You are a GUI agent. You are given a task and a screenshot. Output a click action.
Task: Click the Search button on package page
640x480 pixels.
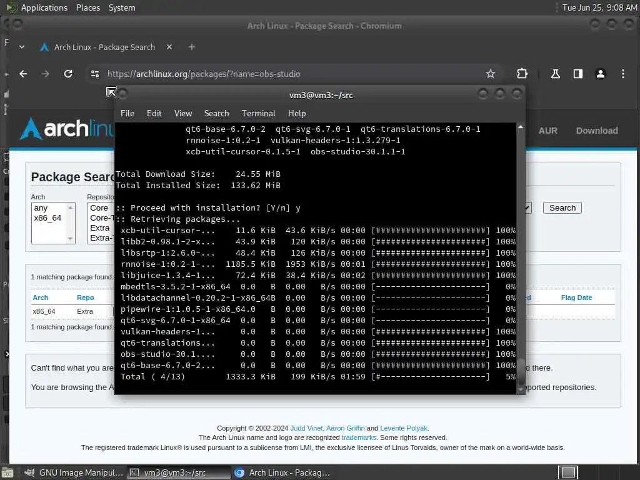pyautogui.click(x=562, y=207)
